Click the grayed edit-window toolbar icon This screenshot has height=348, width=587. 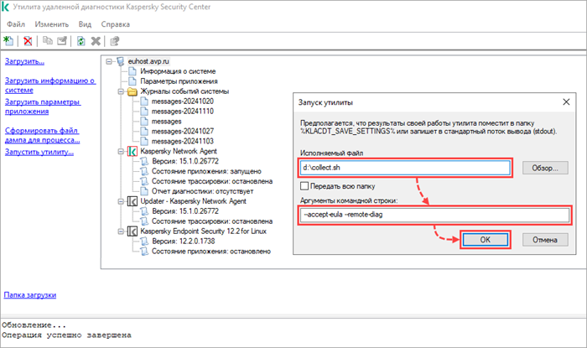62,40
